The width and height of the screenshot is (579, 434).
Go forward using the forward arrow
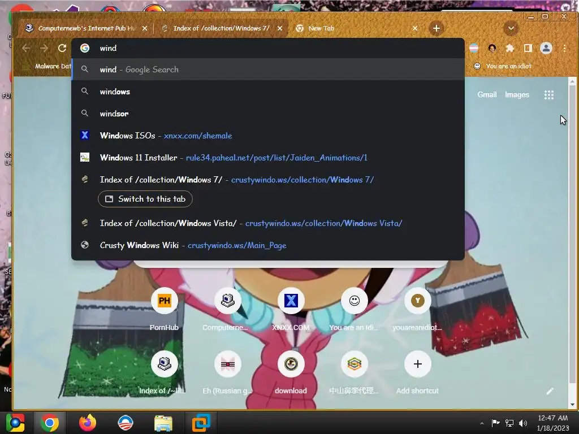pos(44,48)
